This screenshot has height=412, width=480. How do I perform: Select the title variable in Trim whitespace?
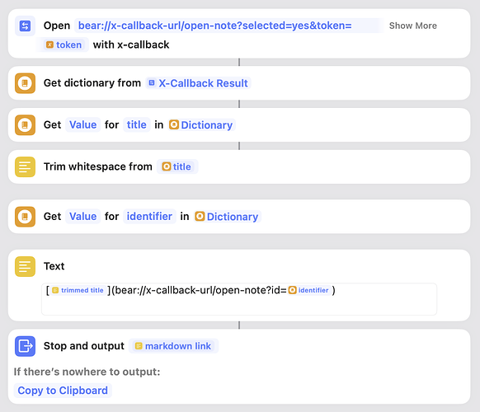(x=176, y=166)
